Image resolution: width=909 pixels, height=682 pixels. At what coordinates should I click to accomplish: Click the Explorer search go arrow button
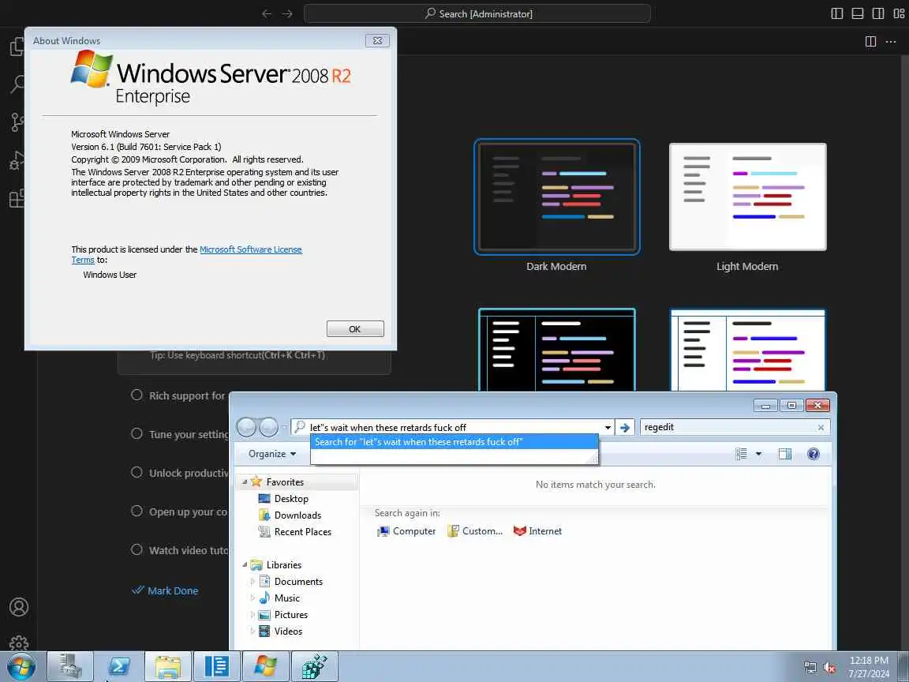[x=625, y=427]
